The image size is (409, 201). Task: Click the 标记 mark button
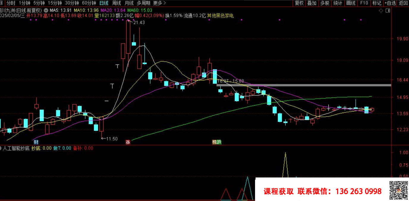click(x=377, y=3)
